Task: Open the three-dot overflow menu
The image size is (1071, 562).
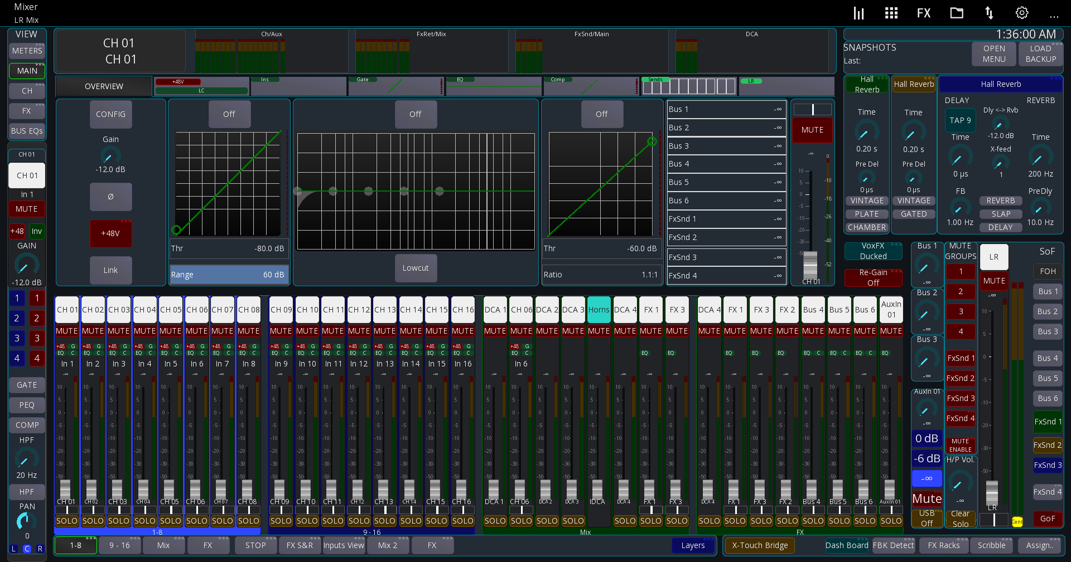Action: [x=1054, y=16]
